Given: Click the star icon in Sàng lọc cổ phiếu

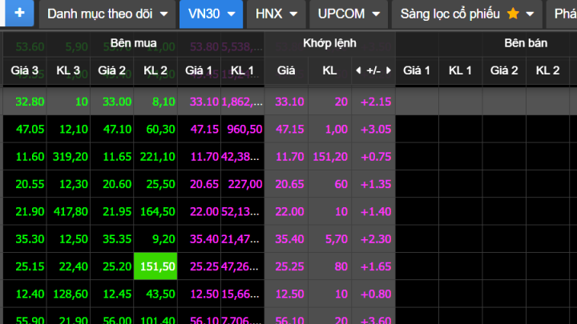Looking at the screenshot, I should tap(513, 14).
